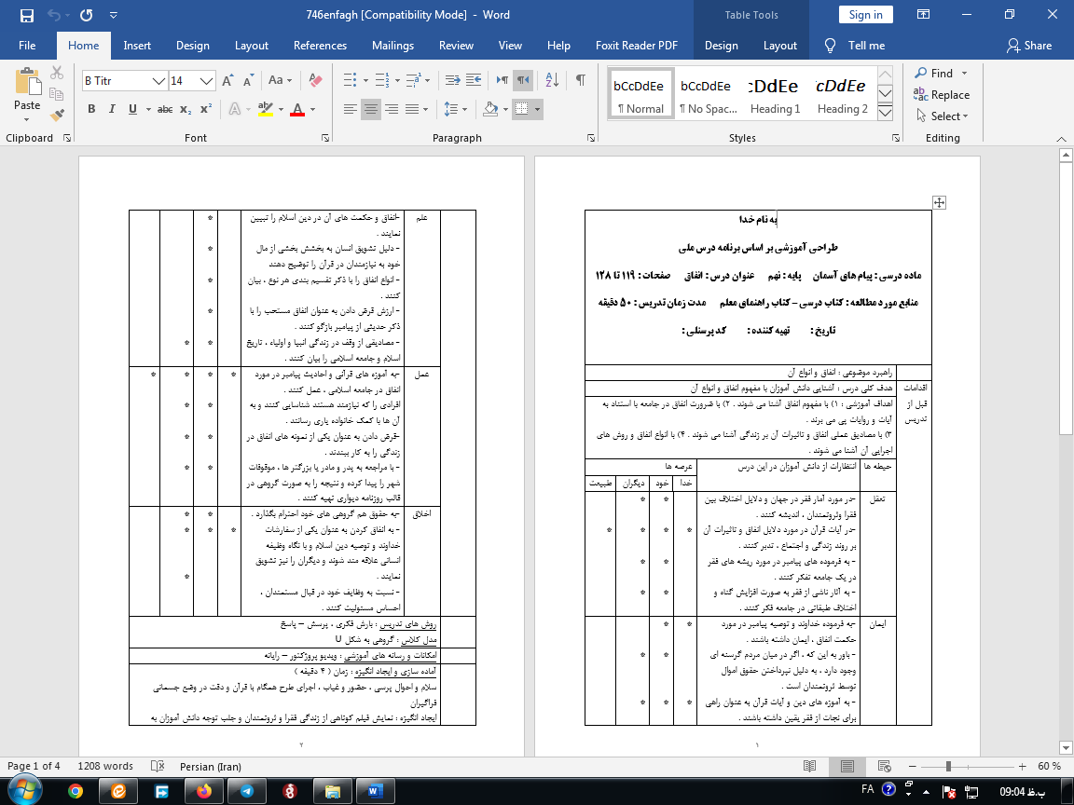Click the Replace button in Editing group

(942, 94)
